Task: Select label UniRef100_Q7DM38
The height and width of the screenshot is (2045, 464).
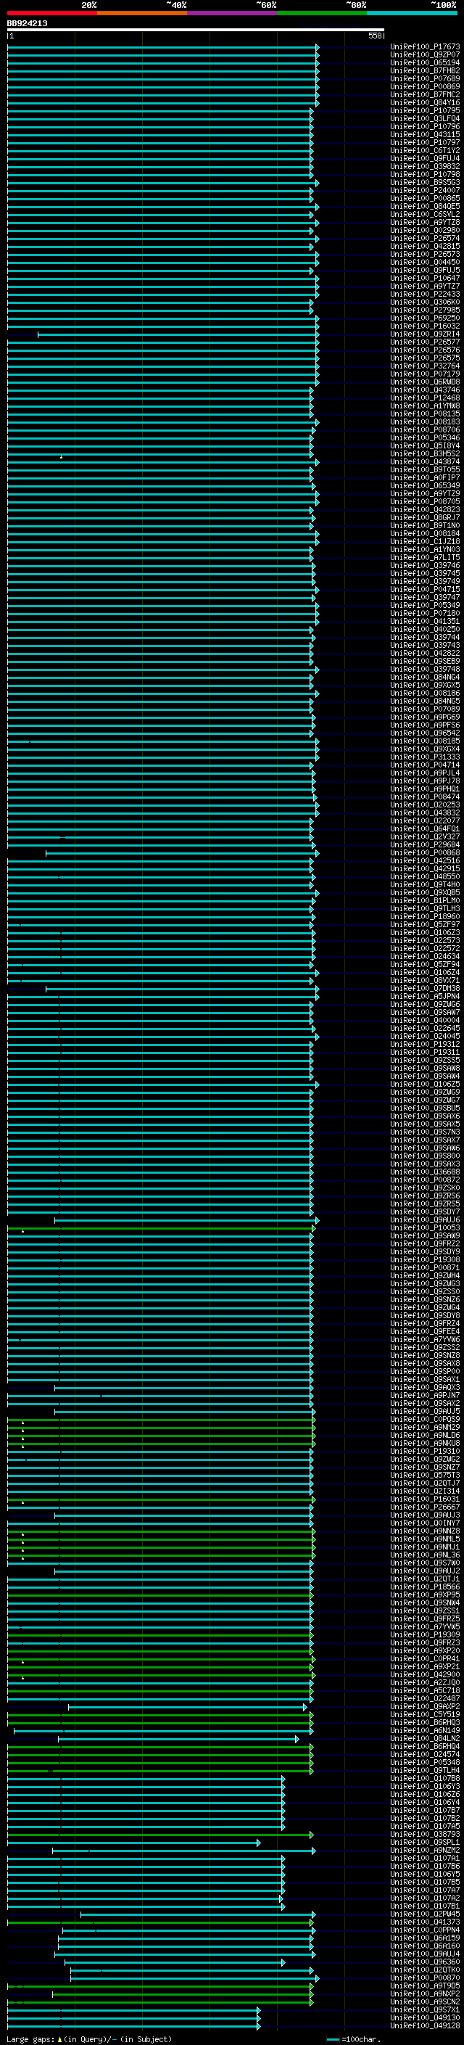Action: [425, 988]
